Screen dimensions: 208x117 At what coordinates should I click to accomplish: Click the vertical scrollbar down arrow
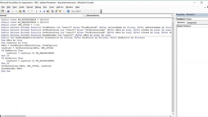click(x=173, y=113)
